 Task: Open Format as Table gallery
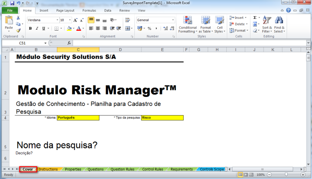pos(206,24)
